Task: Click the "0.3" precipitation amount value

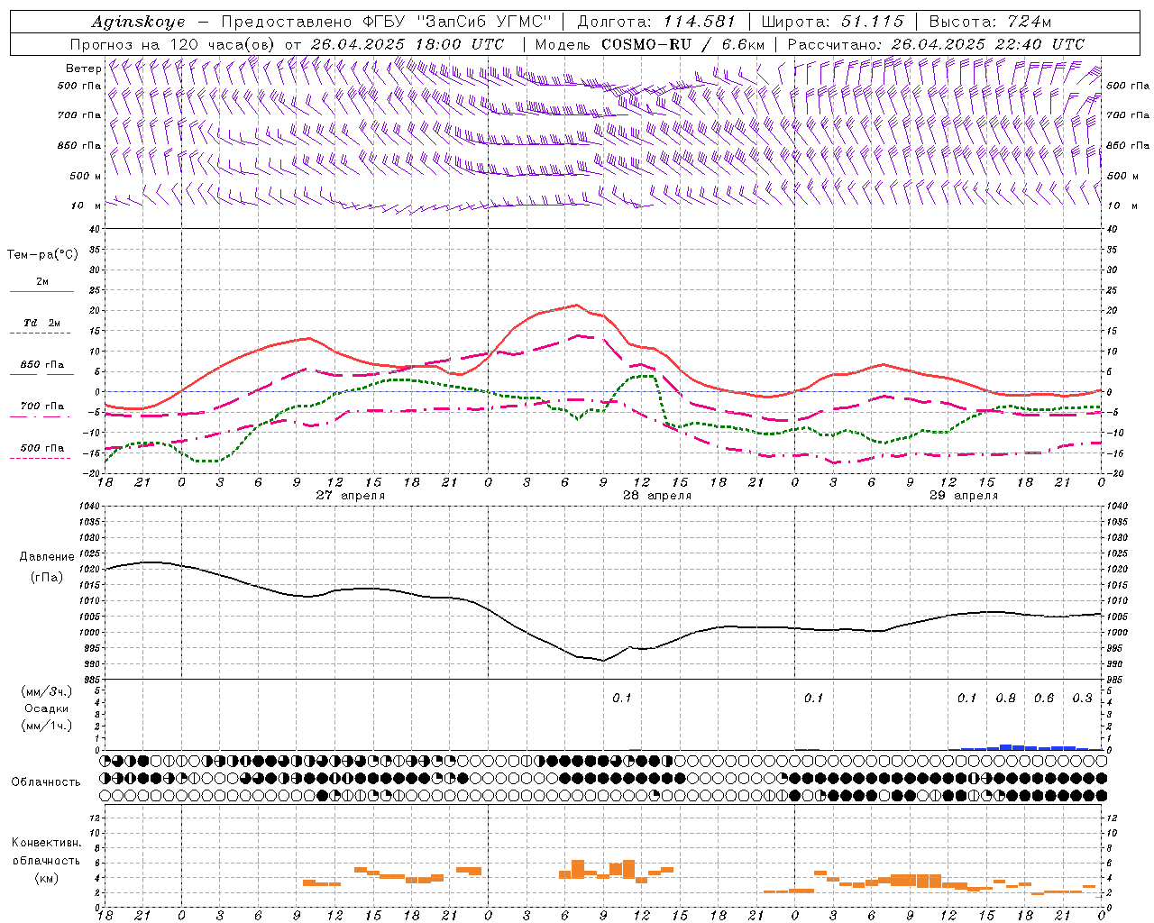Action: coord(1082,699)
